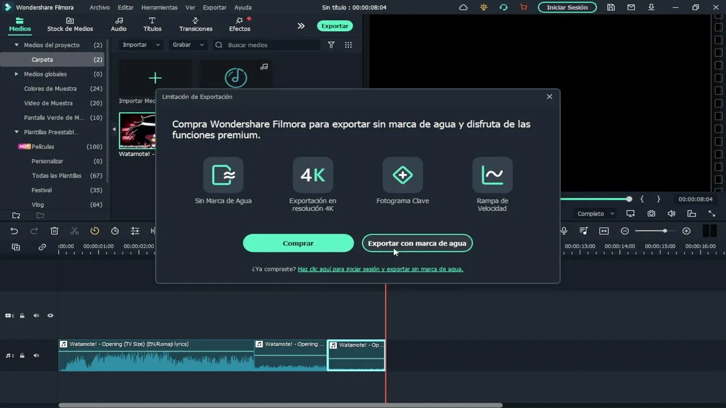Click the redo arrow in timeline toolbar
Viewport: 726px width, 408px height.
[34, 231]
